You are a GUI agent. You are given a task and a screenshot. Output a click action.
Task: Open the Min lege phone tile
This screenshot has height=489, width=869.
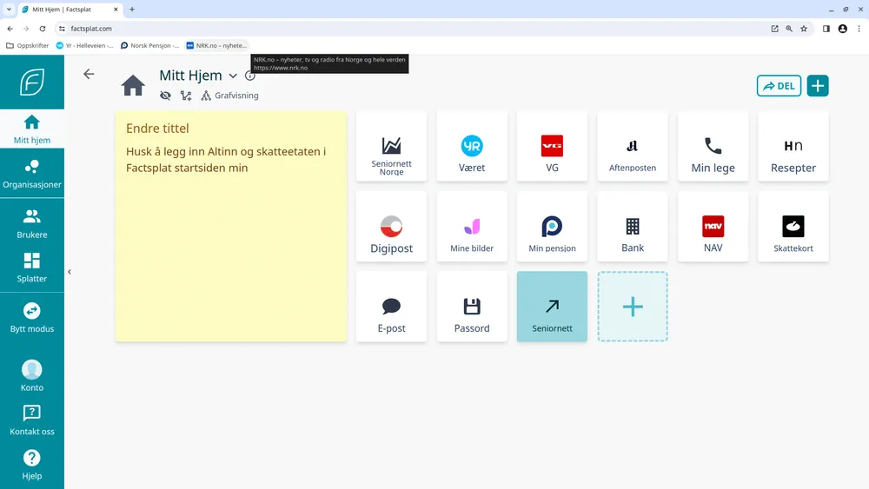click(713, 147)
